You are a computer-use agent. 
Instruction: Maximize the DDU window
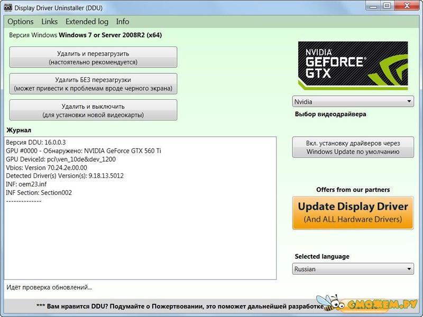tap(387, 6)
